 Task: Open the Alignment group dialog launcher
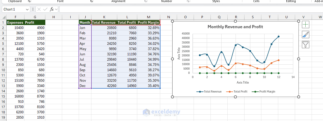point(145,1)
